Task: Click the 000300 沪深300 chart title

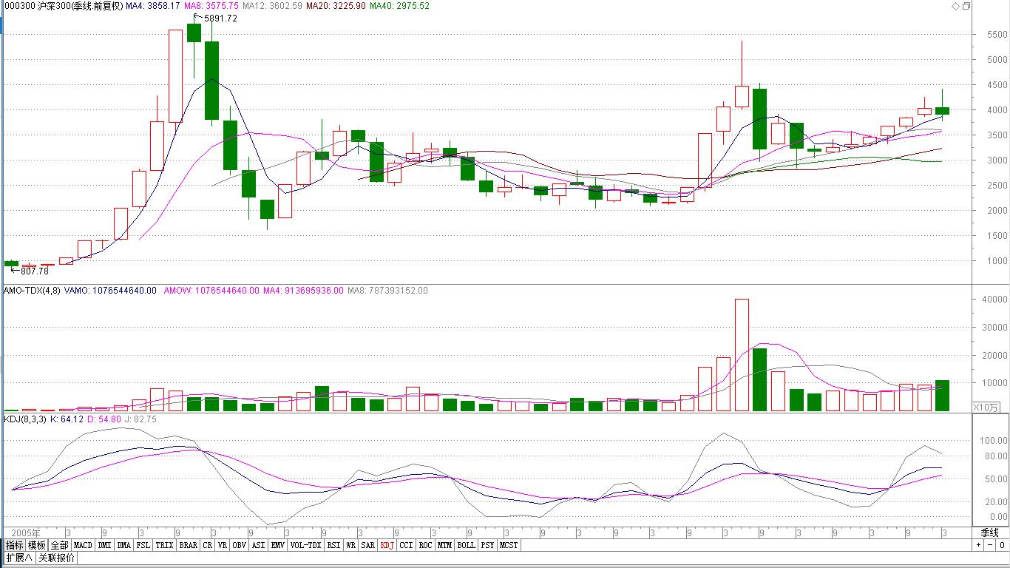Action: pyautogui.click(x=63, y=6)
